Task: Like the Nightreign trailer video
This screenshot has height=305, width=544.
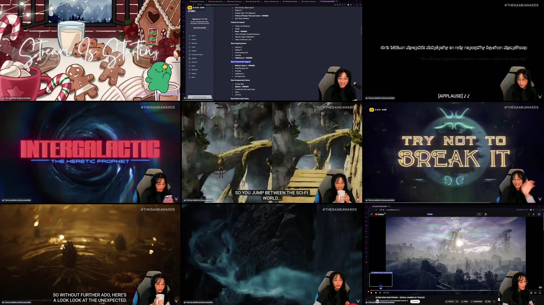Action: [449, 301]
